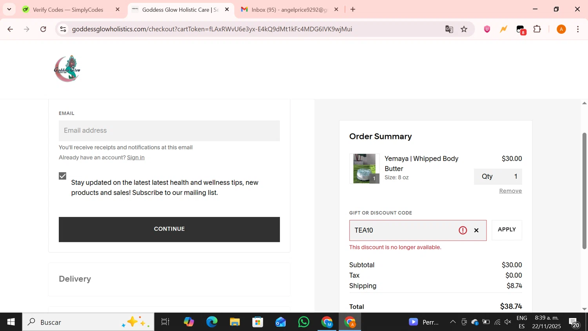Go forward to the next page
Viewport: 588px width, 331px height.
pyautogui.click(x=27, y=29)
